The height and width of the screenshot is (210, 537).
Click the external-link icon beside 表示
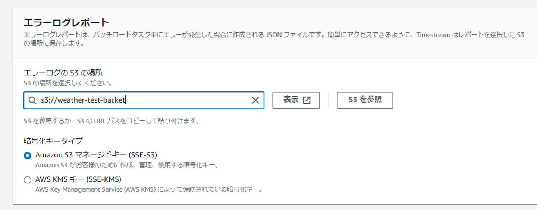(307, 100)
